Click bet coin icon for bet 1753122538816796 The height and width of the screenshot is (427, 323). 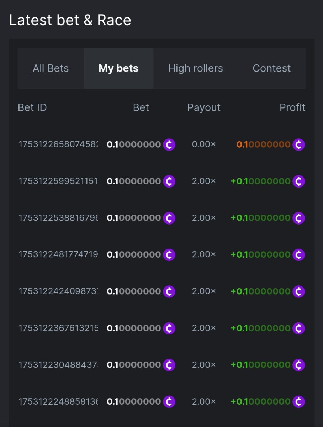169,218
